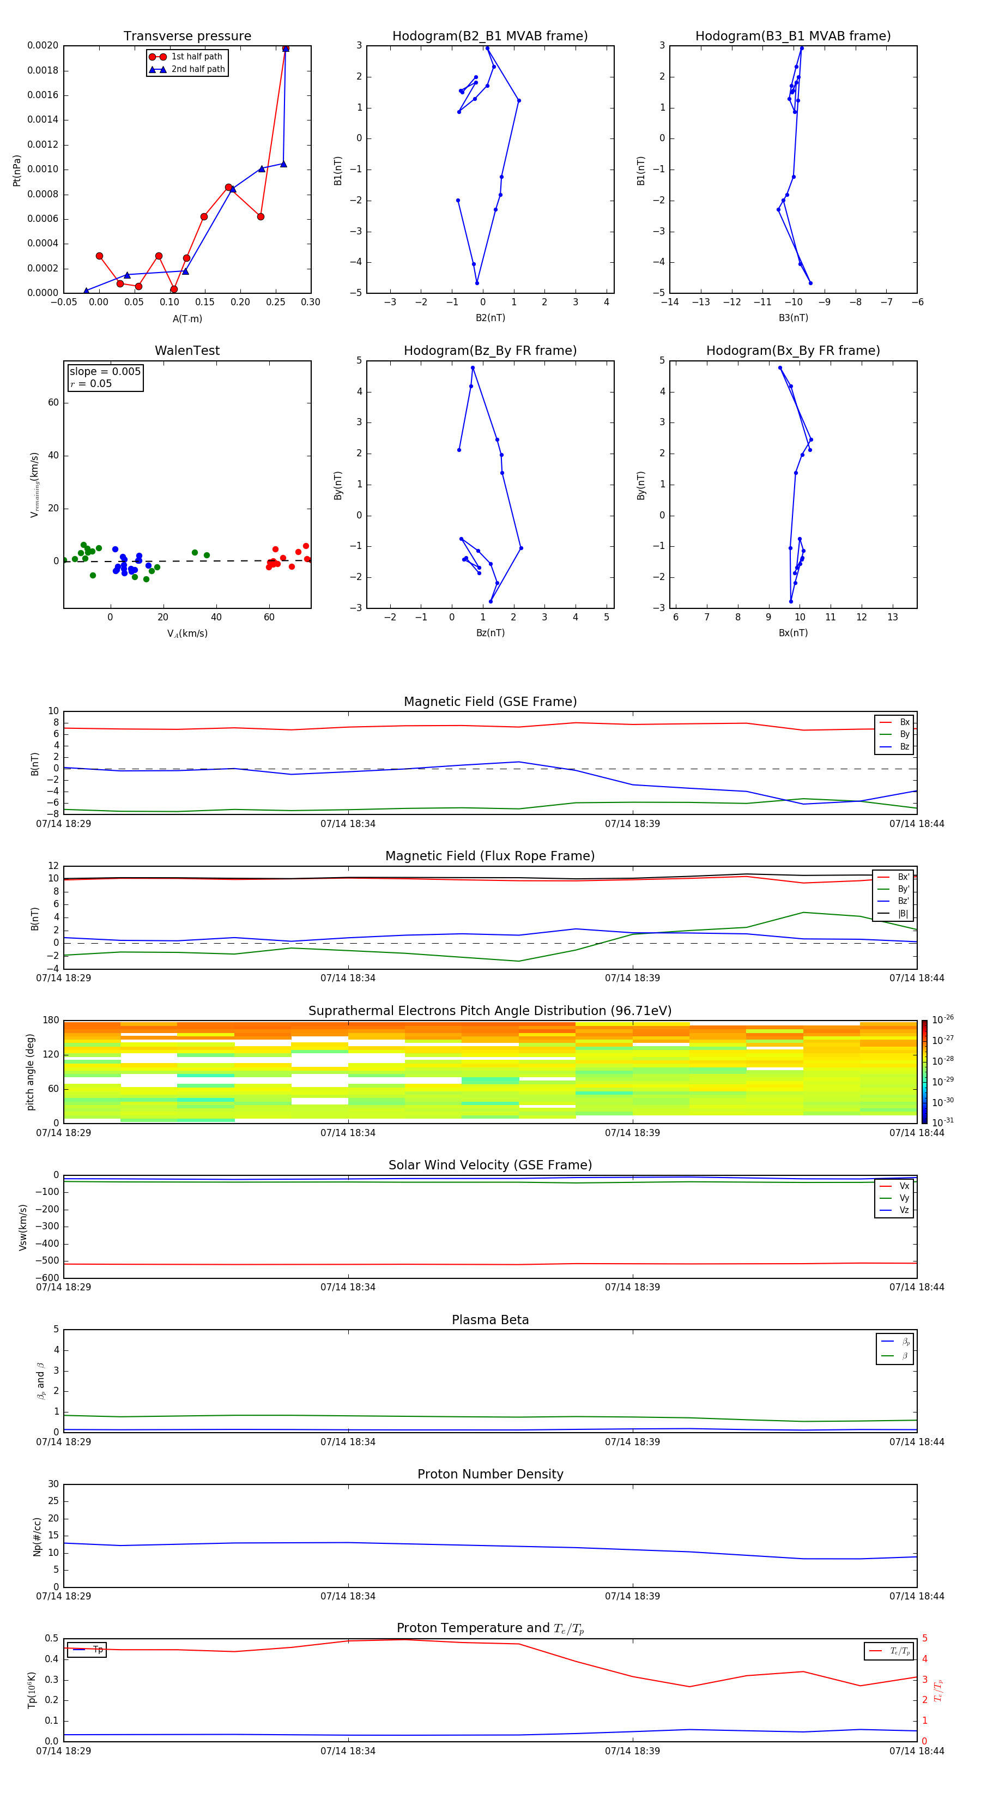The height and width of the screenshot is (1799, 981).
Task: Click the 'Bx(nT)' x-axis label
Action: pyautogui.click(x=793, y=633)
